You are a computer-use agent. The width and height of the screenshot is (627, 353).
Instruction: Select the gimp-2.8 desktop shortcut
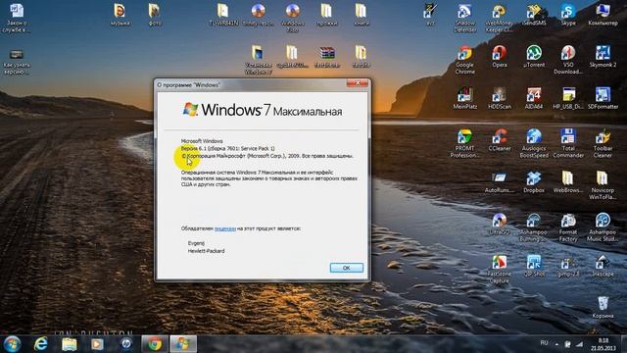pos(568,266)
